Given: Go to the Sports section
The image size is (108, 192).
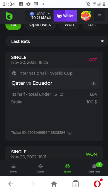Looking at the screenshot, I should click(68, 168).
